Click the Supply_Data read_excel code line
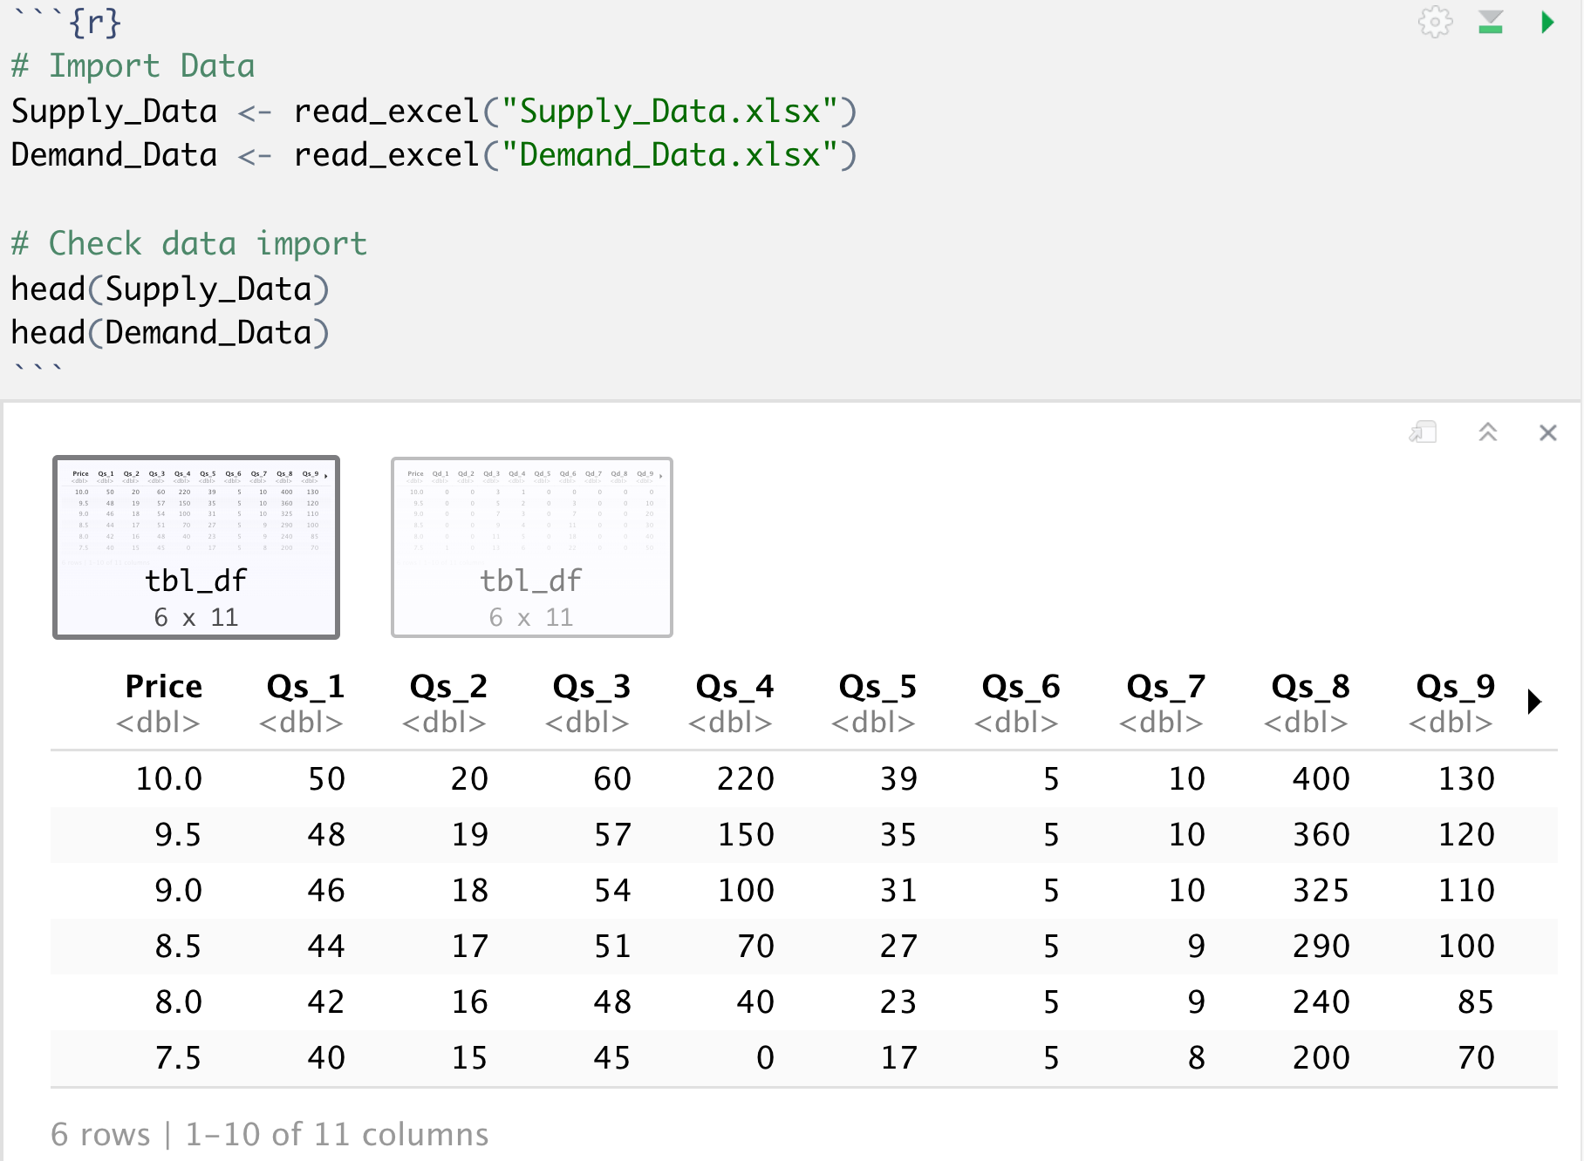Screen dimensions: 1584x1161 click(x=434, y=112)
